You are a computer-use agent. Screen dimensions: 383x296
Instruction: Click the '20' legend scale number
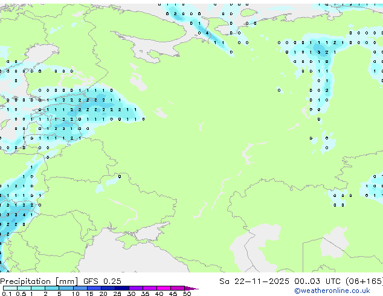click(x=103, y=294)
